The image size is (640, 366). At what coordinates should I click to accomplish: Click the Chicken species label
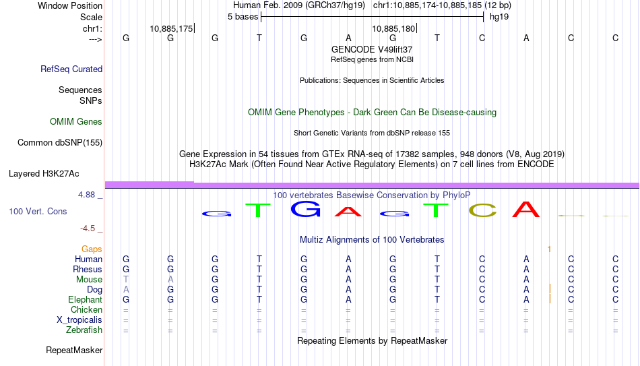(86, 309)
